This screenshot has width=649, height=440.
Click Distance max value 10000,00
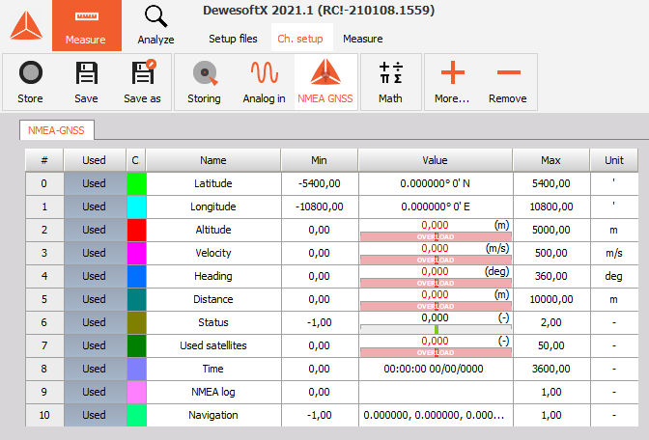(550, 299)
